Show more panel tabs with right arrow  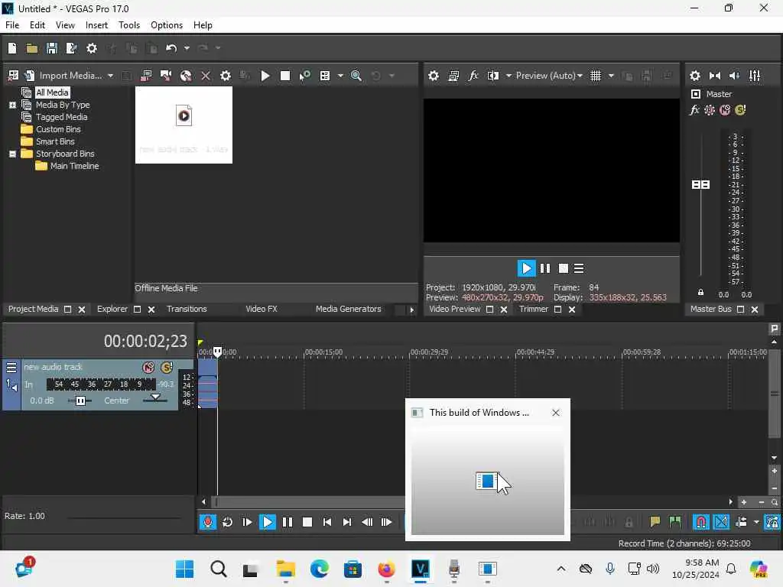pos(411,310)
